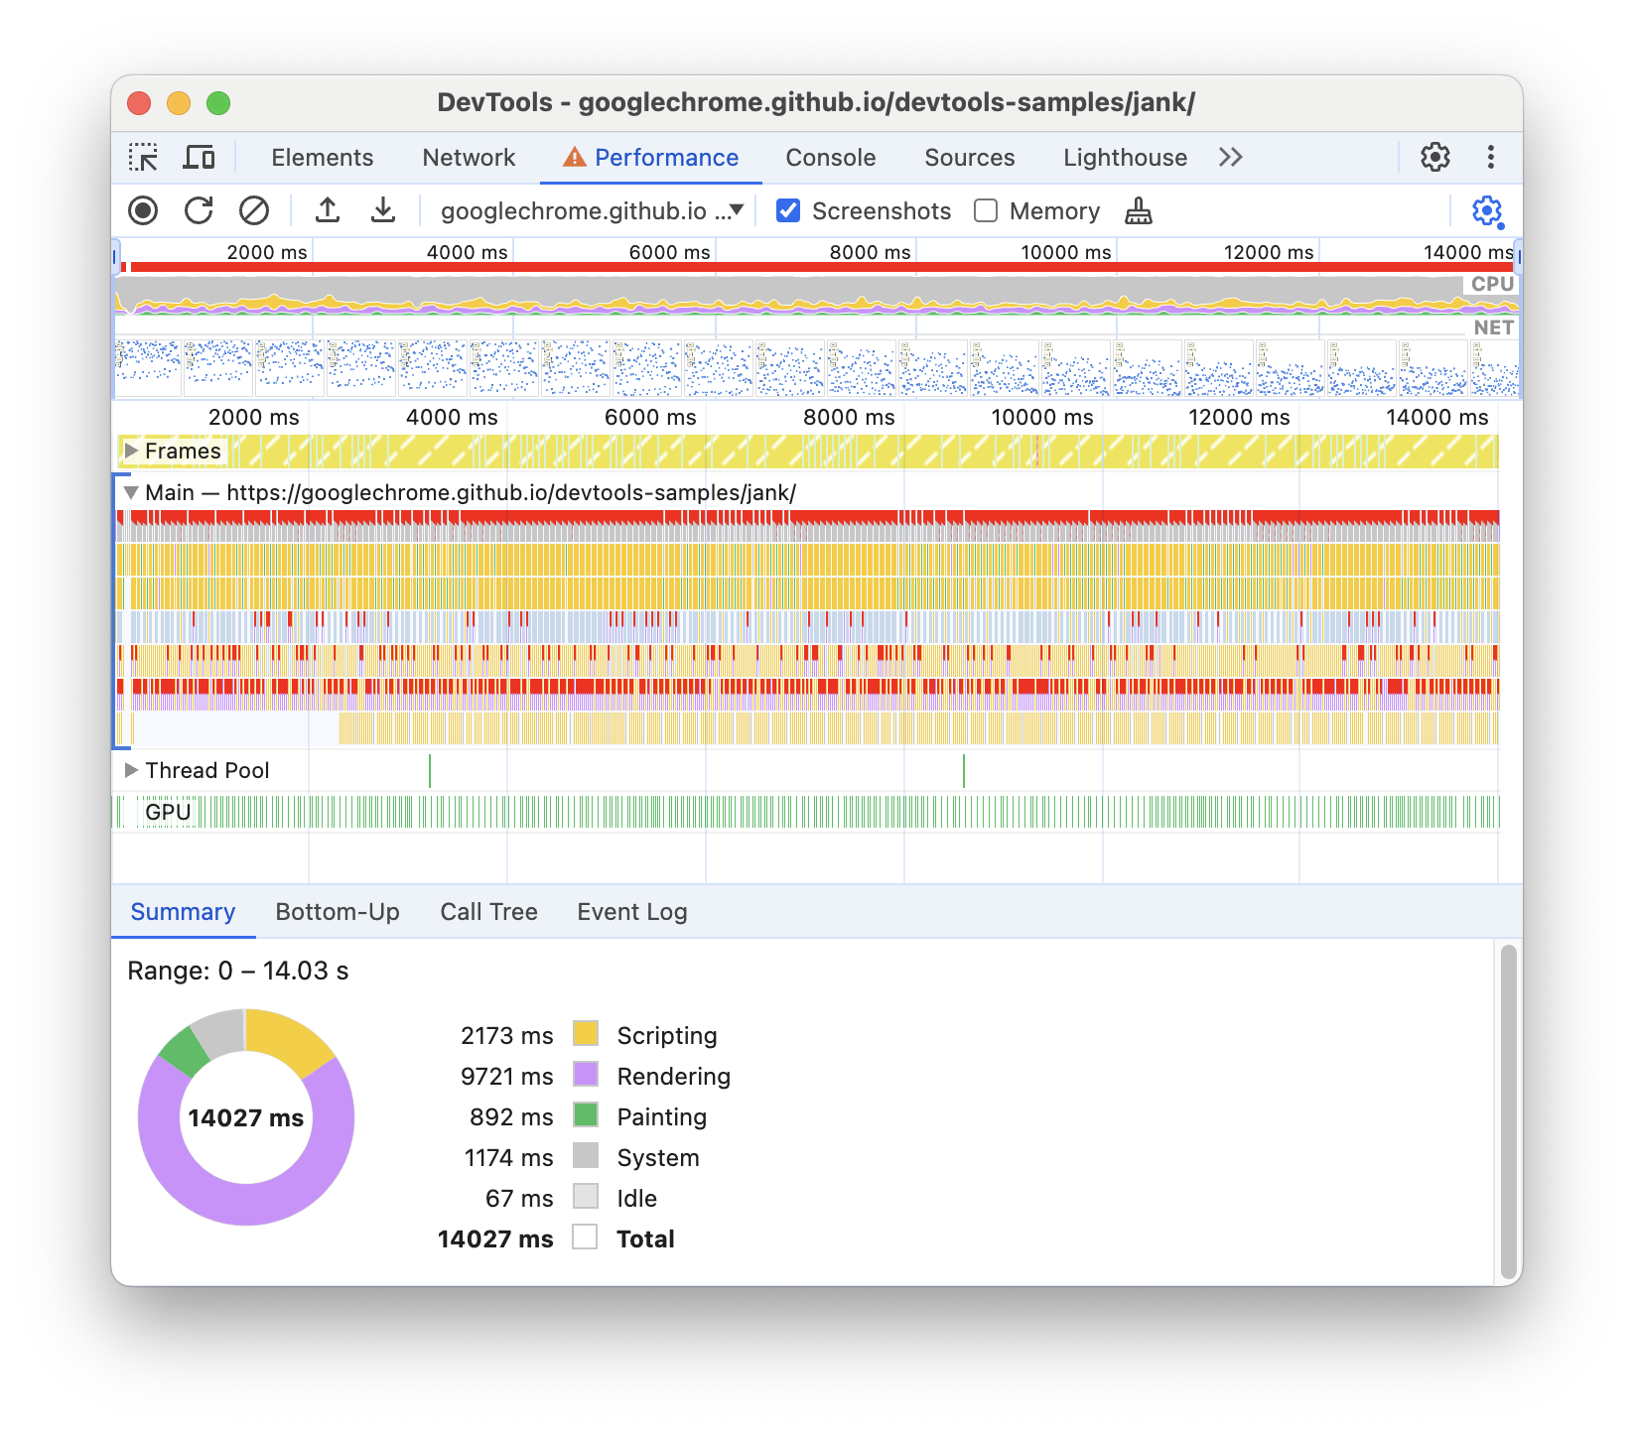Screen dimensions: 1634x1433
Task: Open the Bottom-Up tab
Action: click(x=338, y=911)
